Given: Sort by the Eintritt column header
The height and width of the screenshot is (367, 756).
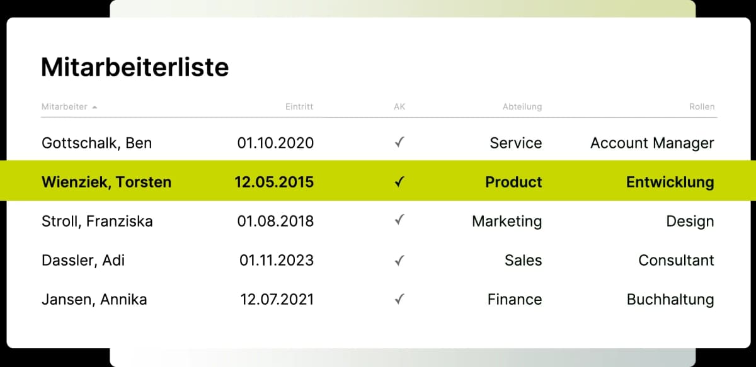Looking at the screenshot, I should coord(299,107).
